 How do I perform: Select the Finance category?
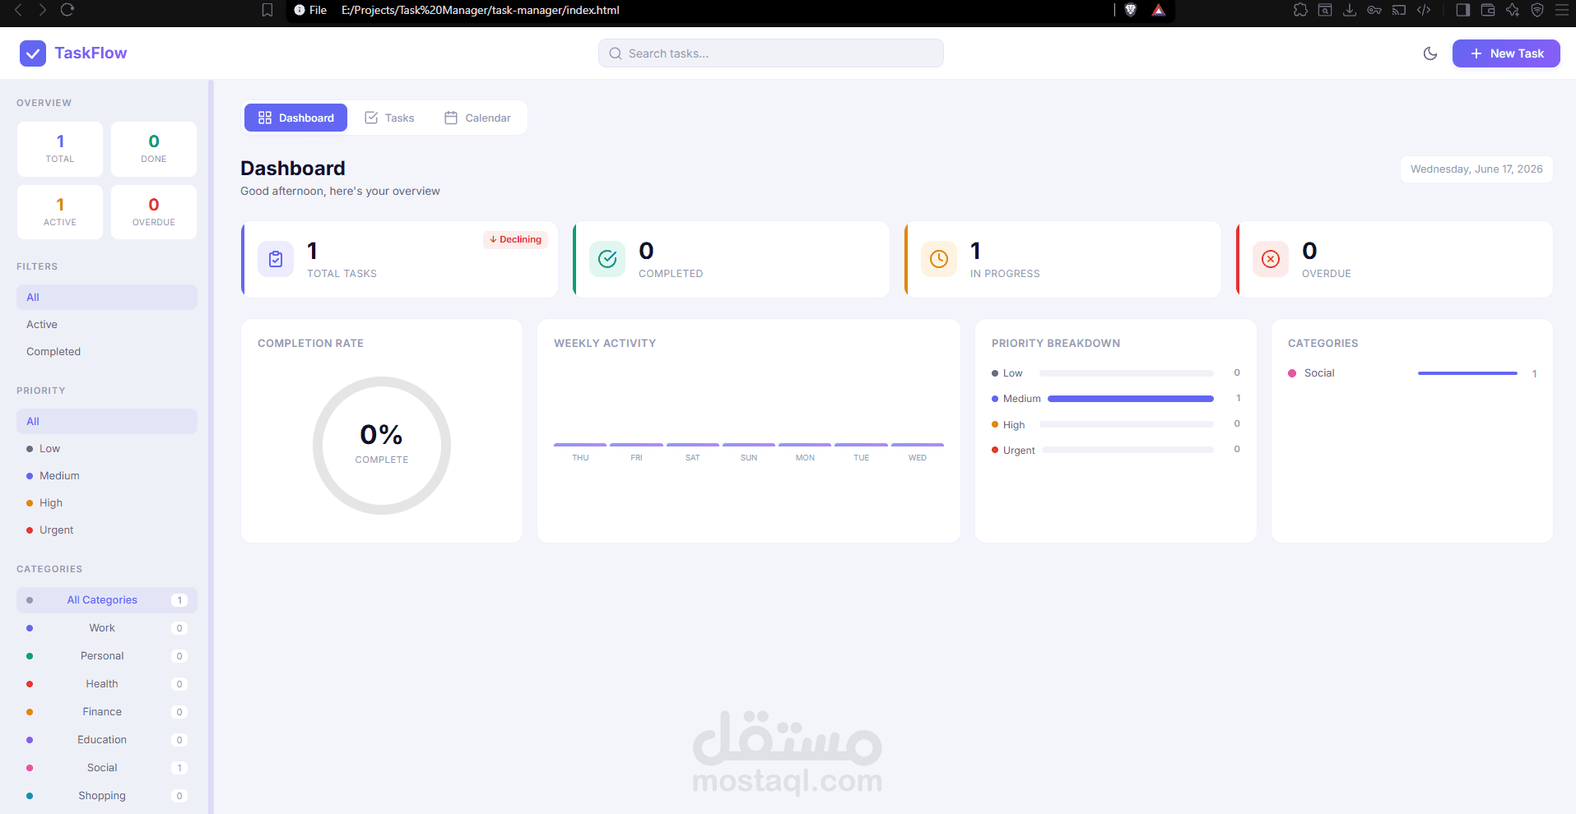[x=107, y=712]
